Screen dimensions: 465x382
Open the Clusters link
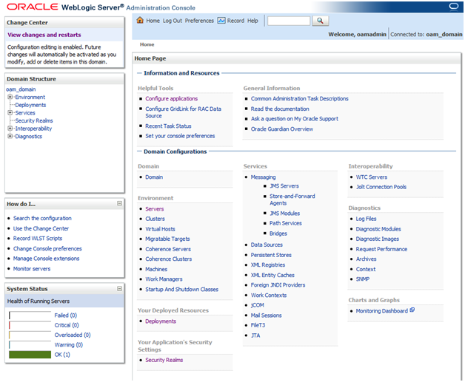click(155, 219)
